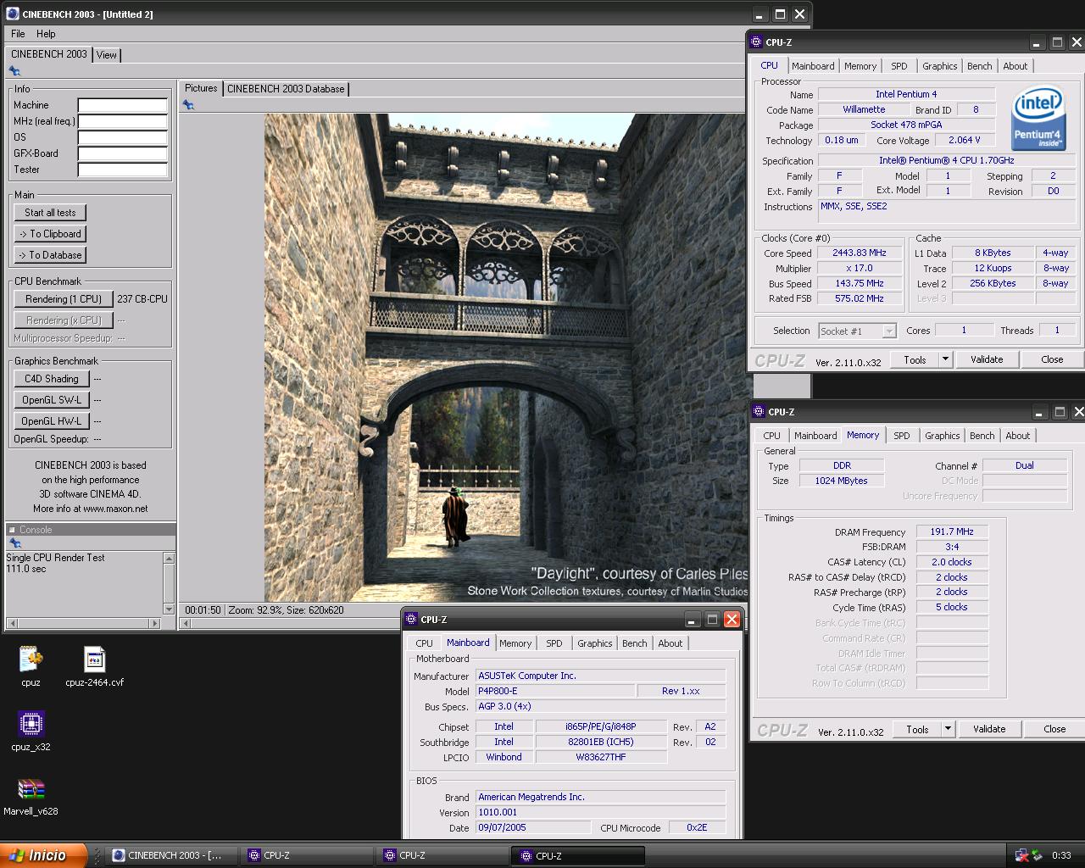Open About tab in Memory CPU-Z window
Viewport: 1085px width, 868px height.
click(x=1017, y=436)
